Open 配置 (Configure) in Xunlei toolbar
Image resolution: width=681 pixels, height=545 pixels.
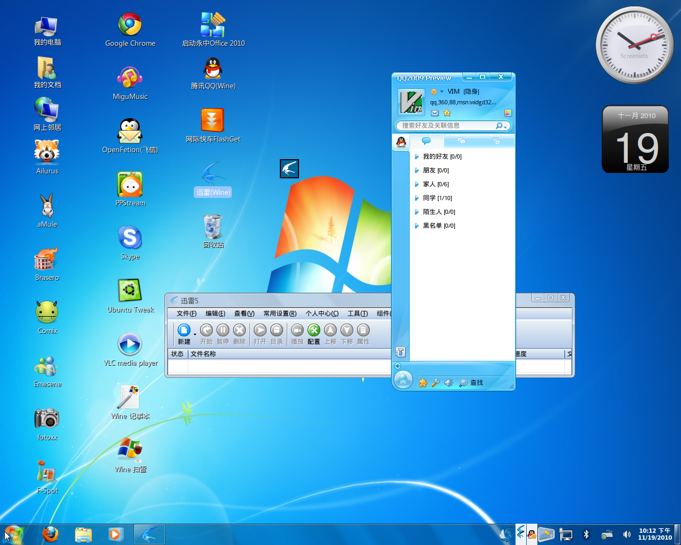pos(314,334)
